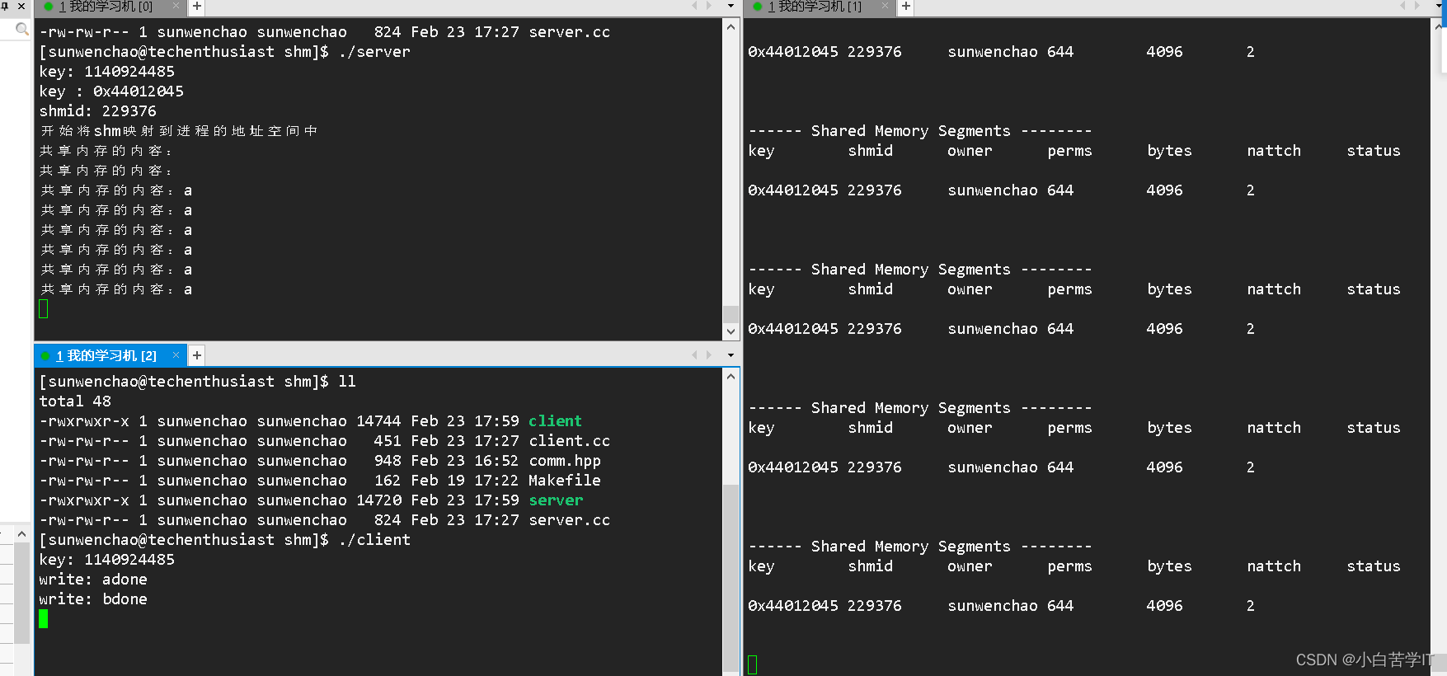Click the bottom 'bytes' column header
The height and width of the screenshot is (676, 1447).
tap(1169, 566)
